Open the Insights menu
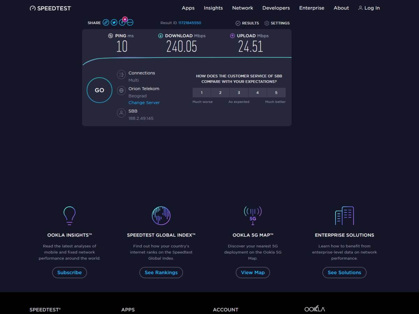Viewport: 419px width, 314px height. (213, 8)
